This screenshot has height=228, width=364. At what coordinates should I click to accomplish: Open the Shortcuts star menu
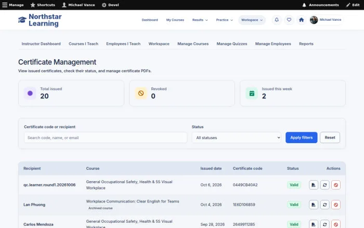click(x=43, y=5)
